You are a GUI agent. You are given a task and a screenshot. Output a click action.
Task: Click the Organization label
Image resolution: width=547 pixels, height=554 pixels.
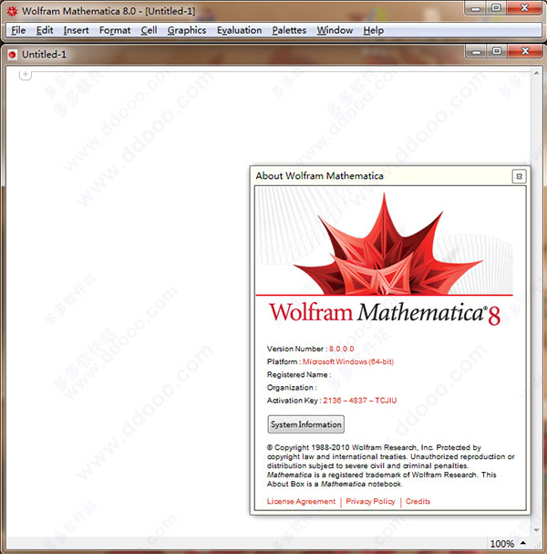tap(292, 388)
